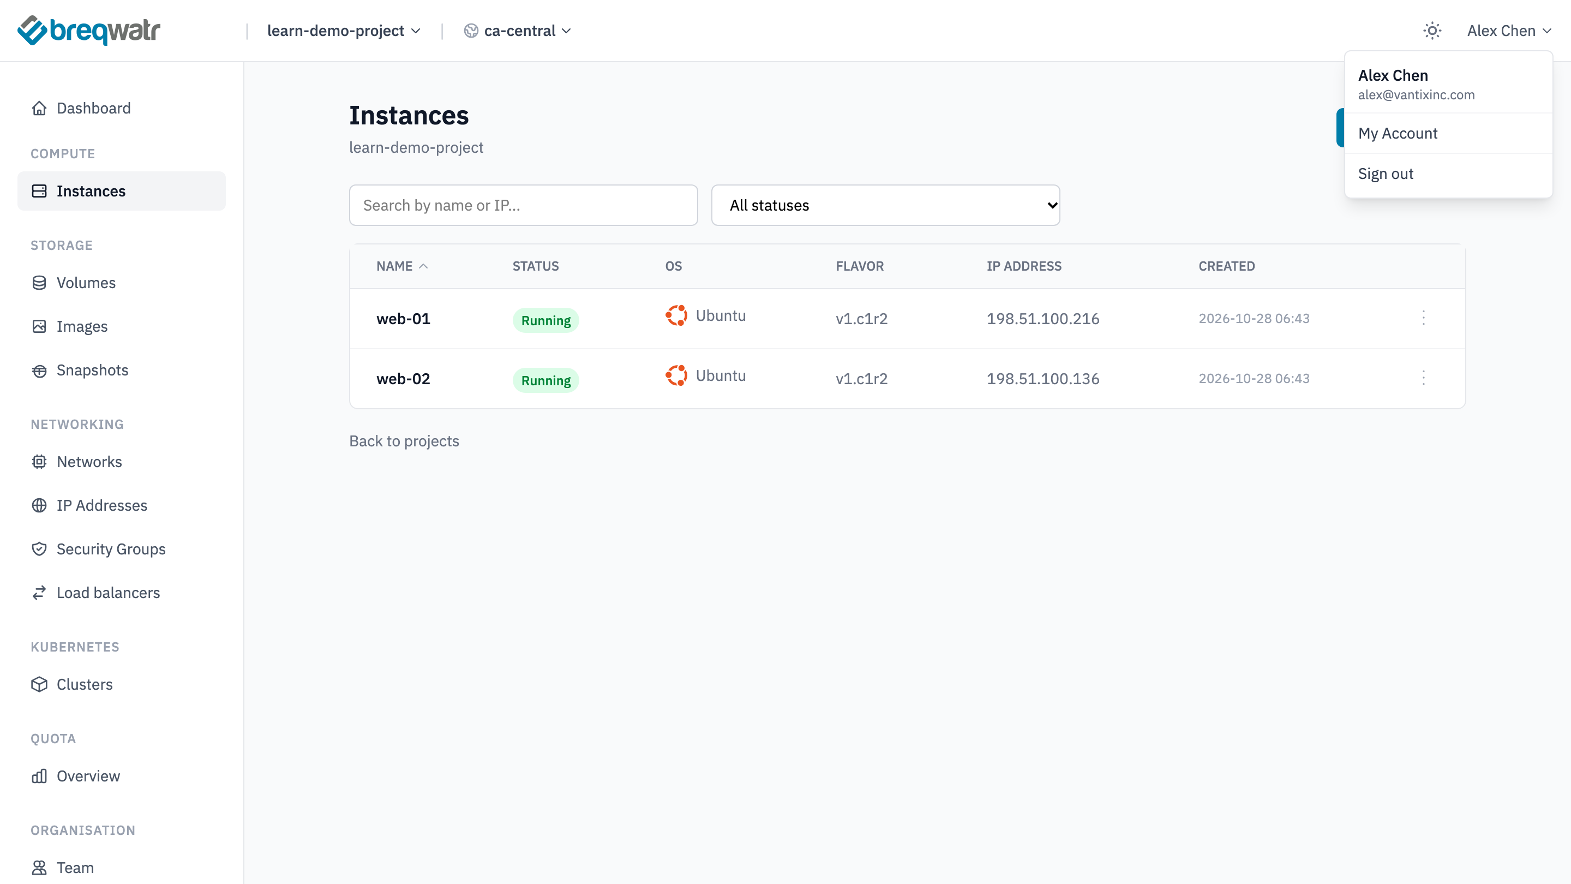Click the Dashboard home icon
This screenshot has height=884, width=1571.
(39, 108)
